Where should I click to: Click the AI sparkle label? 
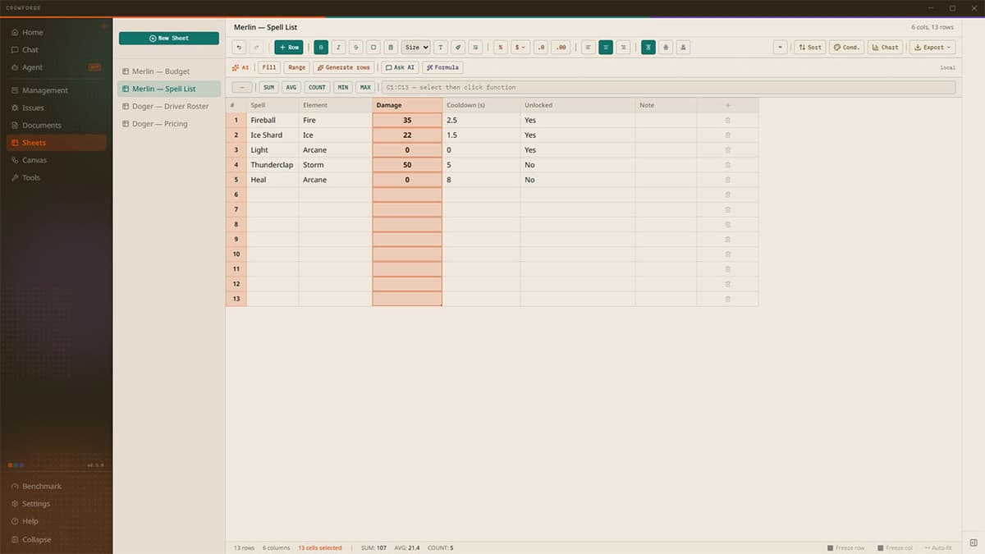[x=241, y=67]
